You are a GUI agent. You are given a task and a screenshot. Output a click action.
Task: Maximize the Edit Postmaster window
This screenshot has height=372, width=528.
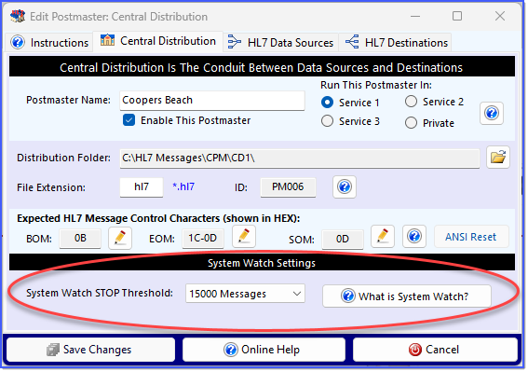click(x=457, y=16)
